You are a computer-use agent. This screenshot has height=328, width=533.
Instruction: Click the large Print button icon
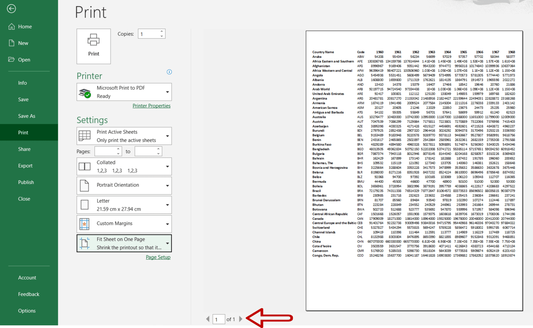tap(93, 43)
